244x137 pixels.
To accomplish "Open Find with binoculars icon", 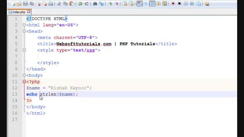I will tap(95, 3).
